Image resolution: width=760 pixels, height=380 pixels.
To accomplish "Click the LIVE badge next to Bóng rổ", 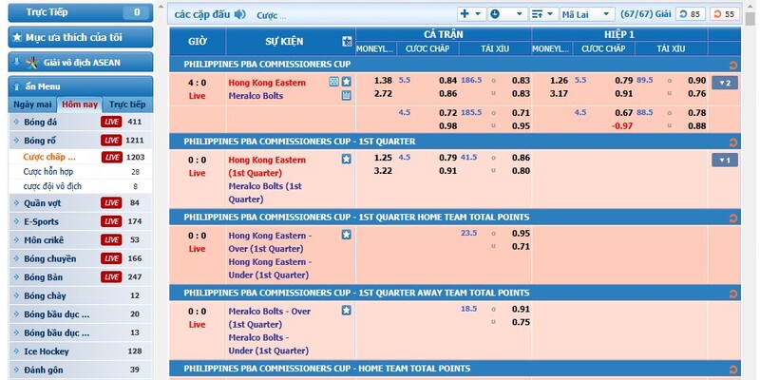I will (111, 140).
